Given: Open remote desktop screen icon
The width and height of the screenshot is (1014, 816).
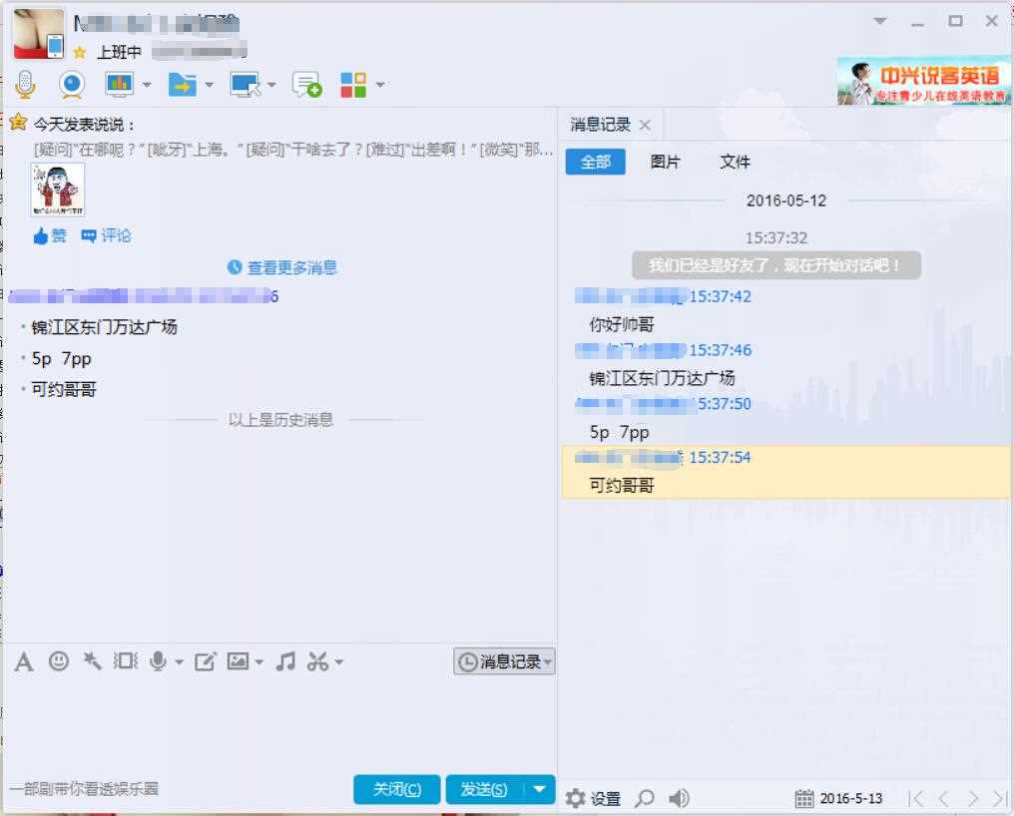Looking at the screenshot, I should (x=246, y=84).
